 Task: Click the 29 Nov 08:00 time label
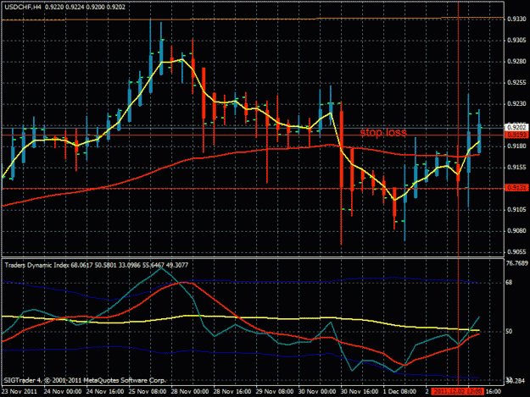(275, 391)
